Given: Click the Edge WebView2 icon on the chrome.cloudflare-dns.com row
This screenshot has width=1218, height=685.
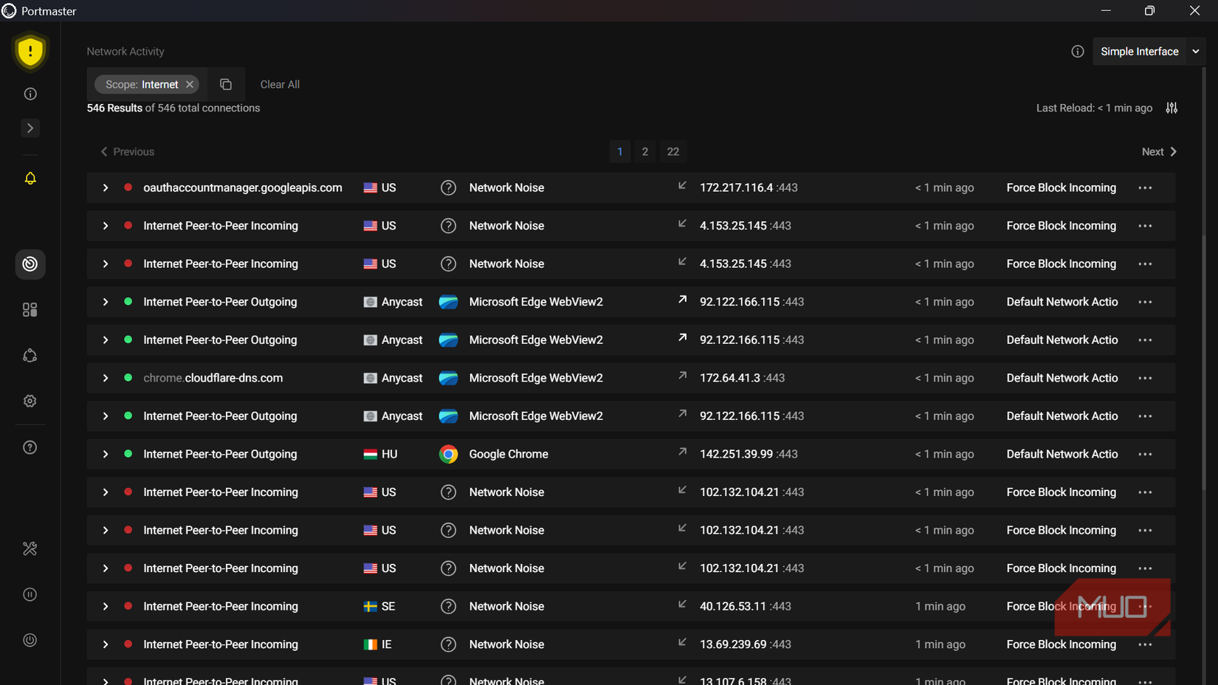Looking at the screenshot, I should [x=448, y=378].
